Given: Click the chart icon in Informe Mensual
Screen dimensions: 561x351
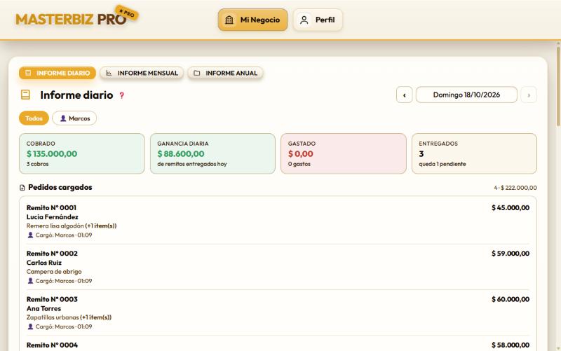Looking at the screenshot, I should (109, 73).
